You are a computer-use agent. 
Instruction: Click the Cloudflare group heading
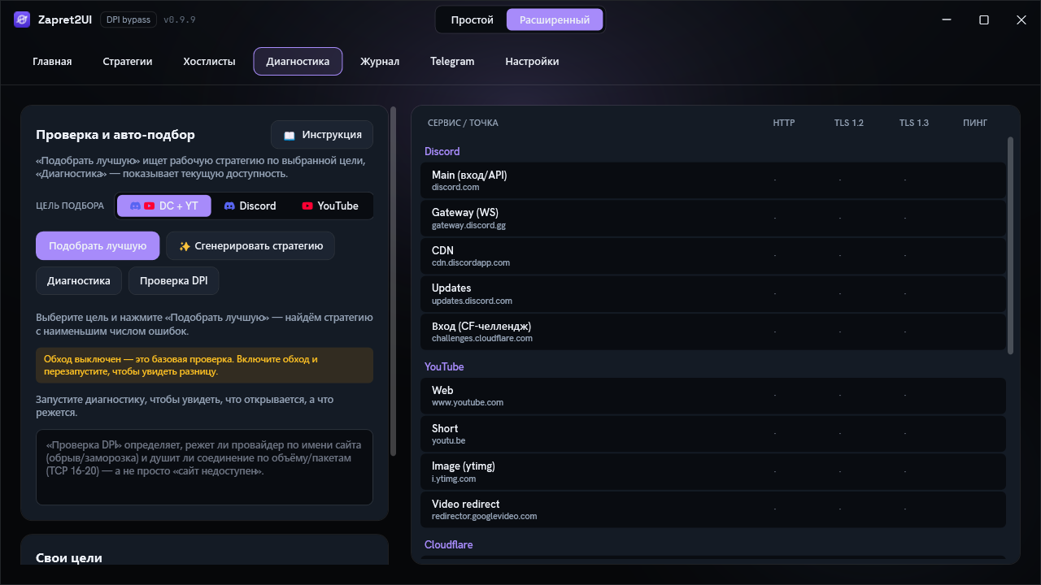pos(448,544)
